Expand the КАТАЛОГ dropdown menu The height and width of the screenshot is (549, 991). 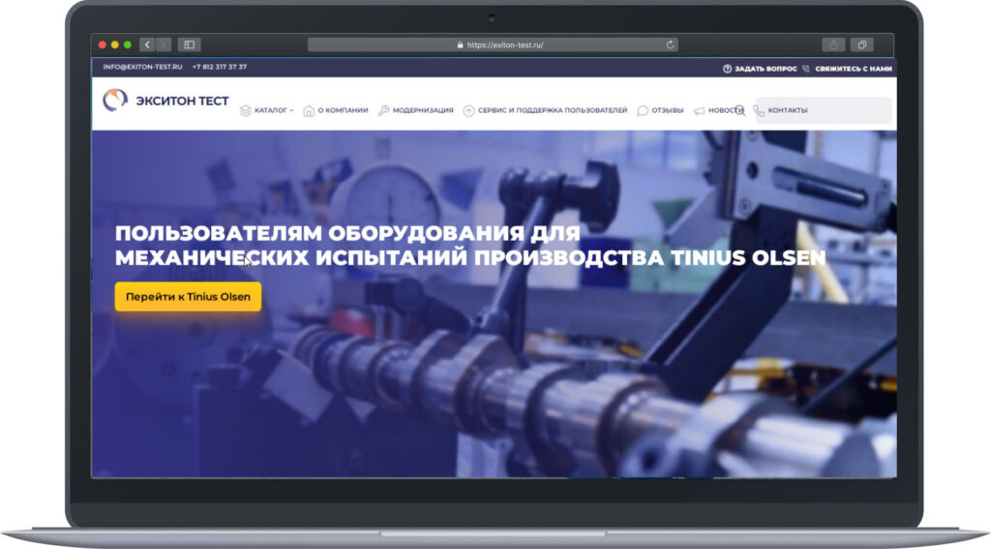[x=274, y=110]
